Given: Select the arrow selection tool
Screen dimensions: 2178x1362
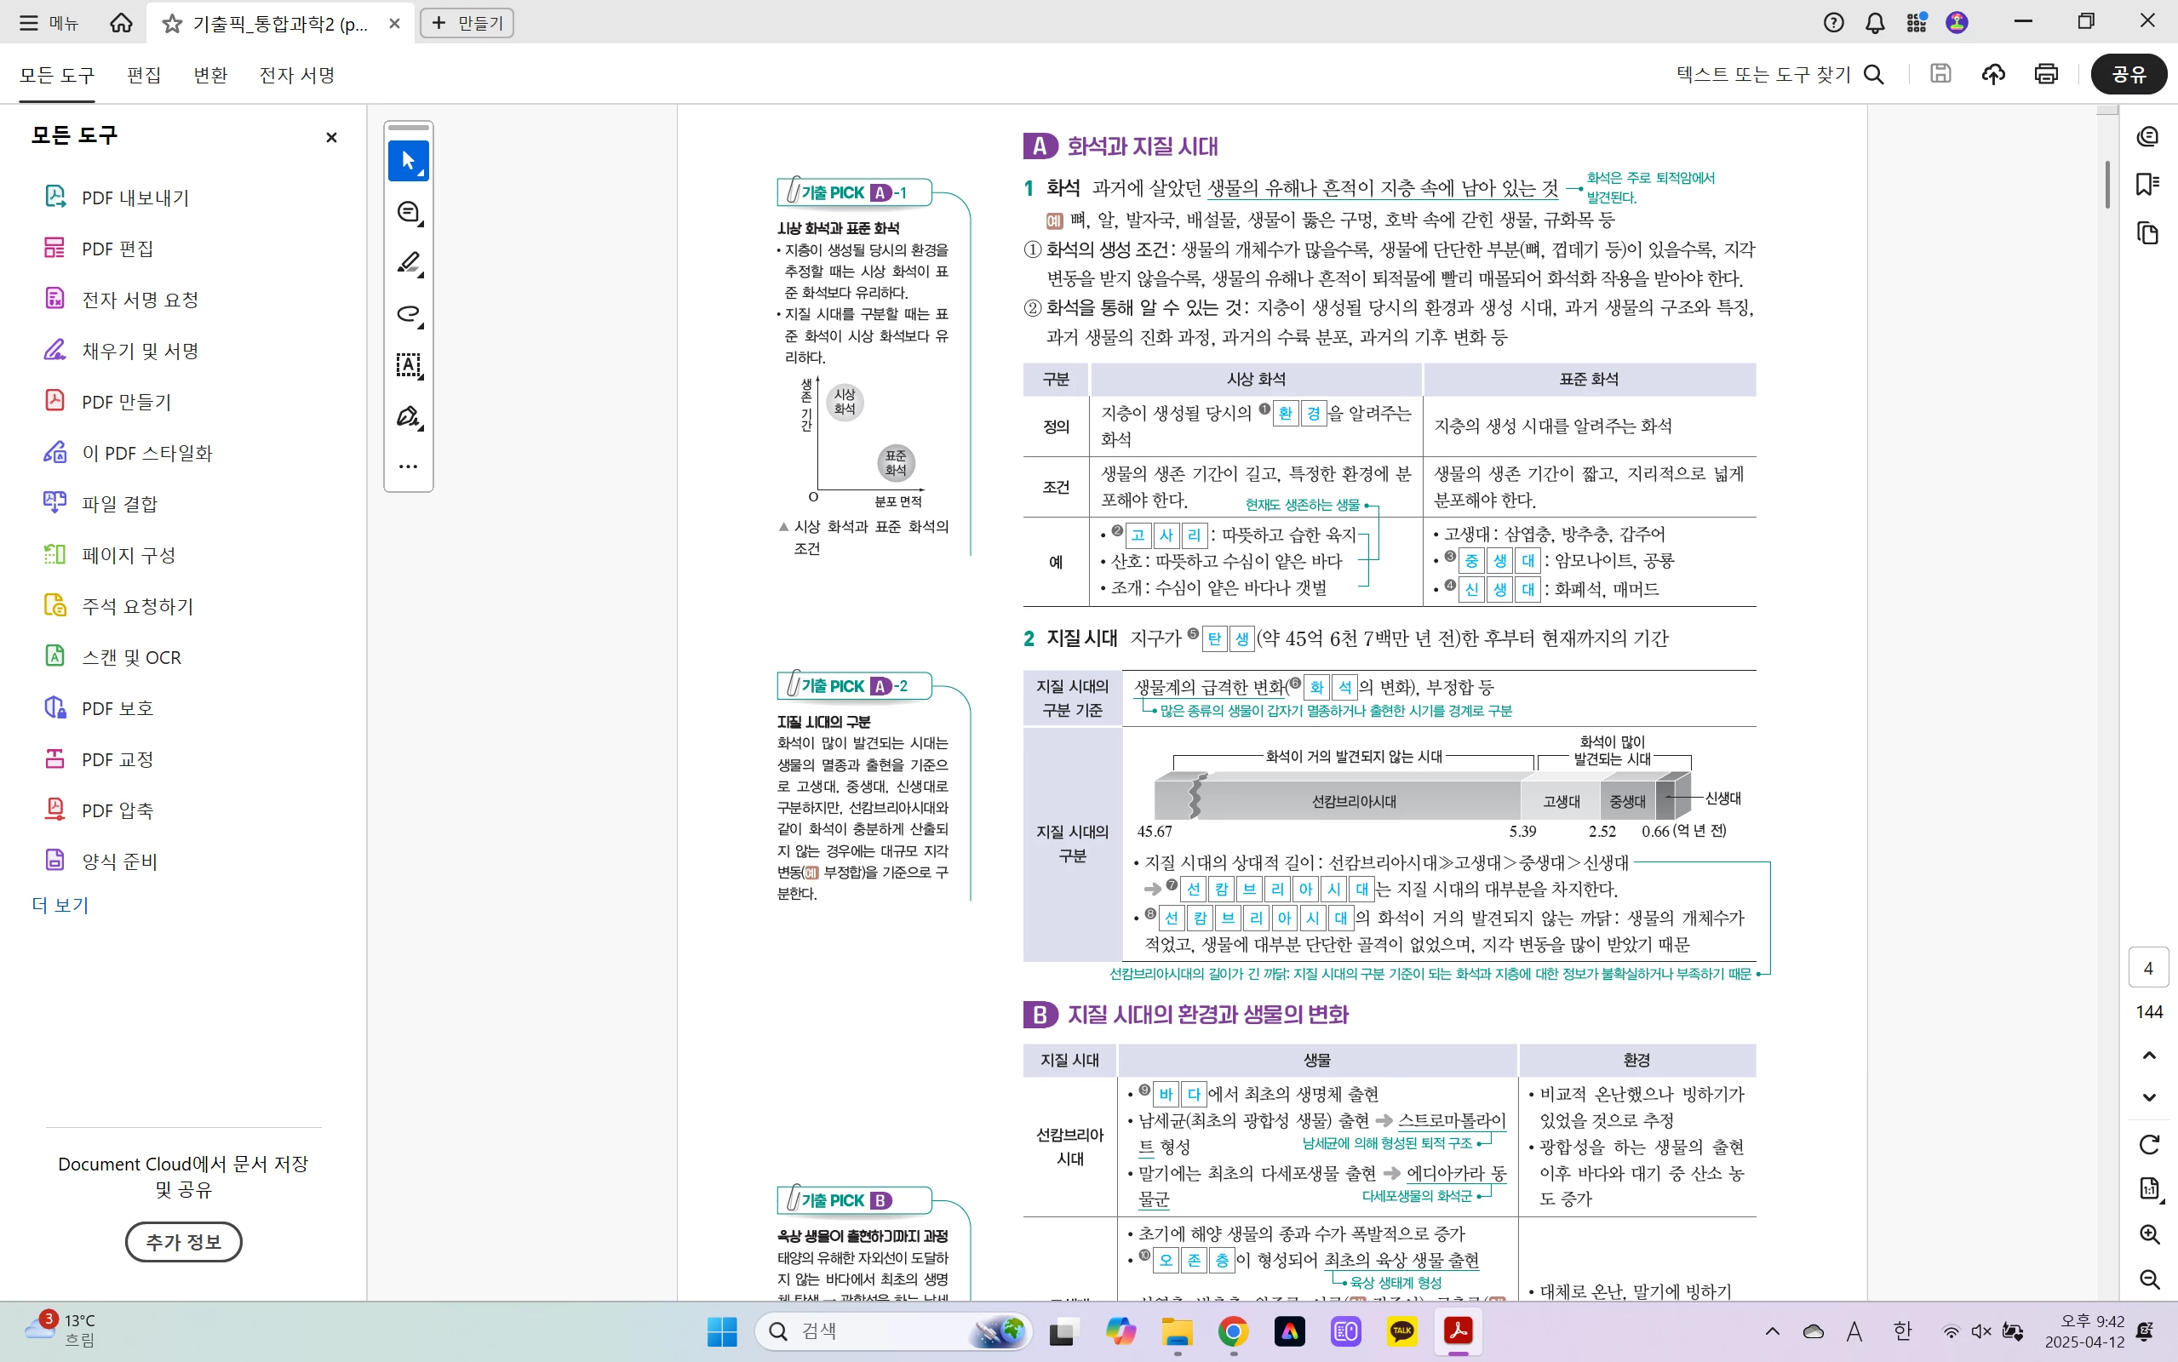Looking at the screenshot, I should coord(408,161).
